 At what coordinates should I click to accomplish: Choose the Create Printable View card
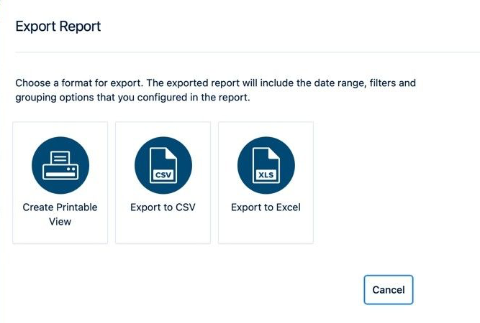tap(60, 182)
